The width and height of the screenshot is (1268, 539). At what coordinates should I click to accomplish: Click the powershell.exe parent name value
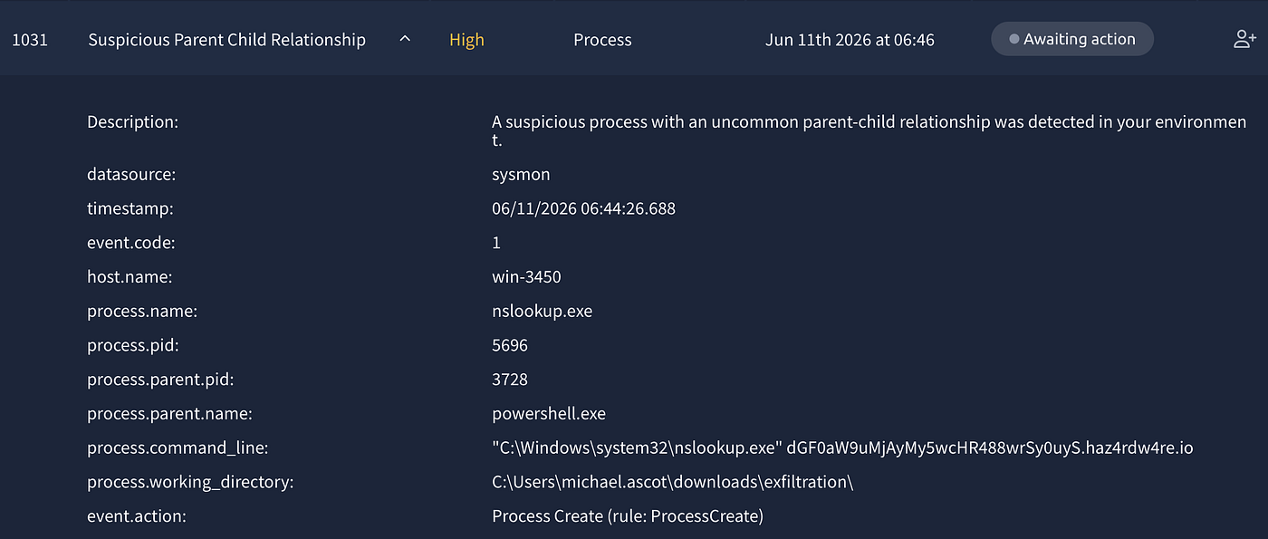[549, 414]
